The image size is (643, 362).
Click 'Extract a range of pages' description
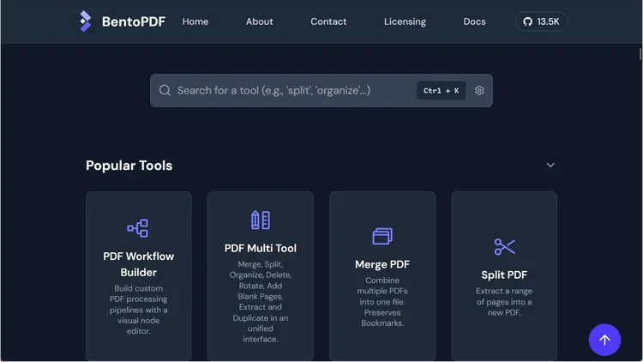coord(504,302)
